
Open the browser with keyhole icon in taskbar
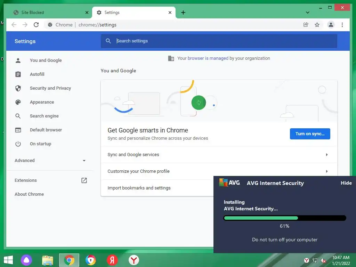click(91, 260)
